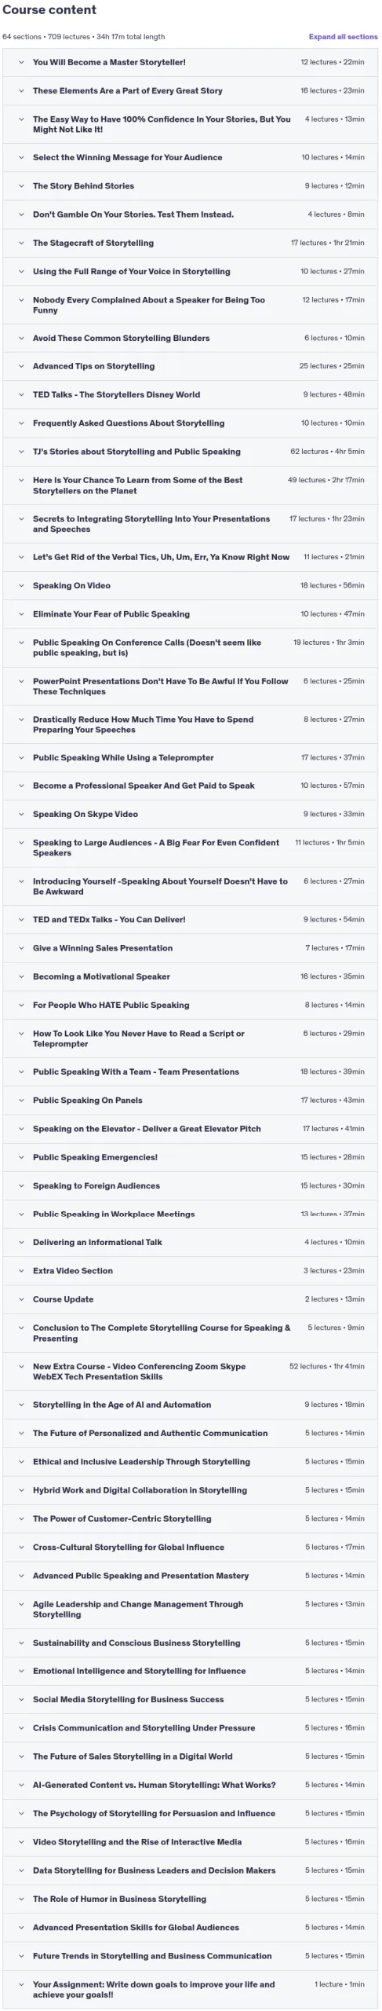Expand all sections link
This screenshot has width=382, height=2011.
coord(343,37)
